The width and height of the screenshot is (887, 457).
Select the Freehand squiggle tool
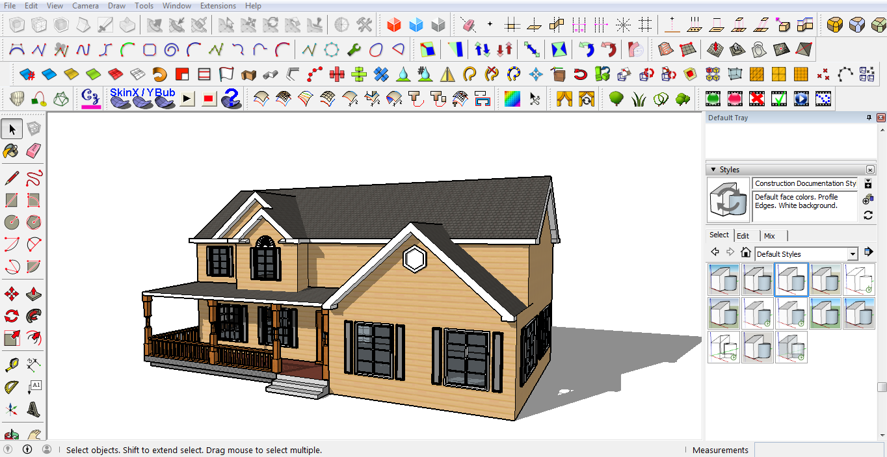[x=34, y=178]
